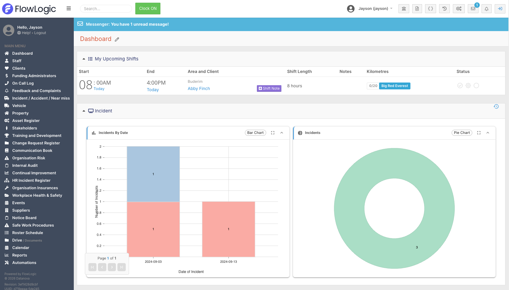Open the messages envelope icon

[473, 9]
